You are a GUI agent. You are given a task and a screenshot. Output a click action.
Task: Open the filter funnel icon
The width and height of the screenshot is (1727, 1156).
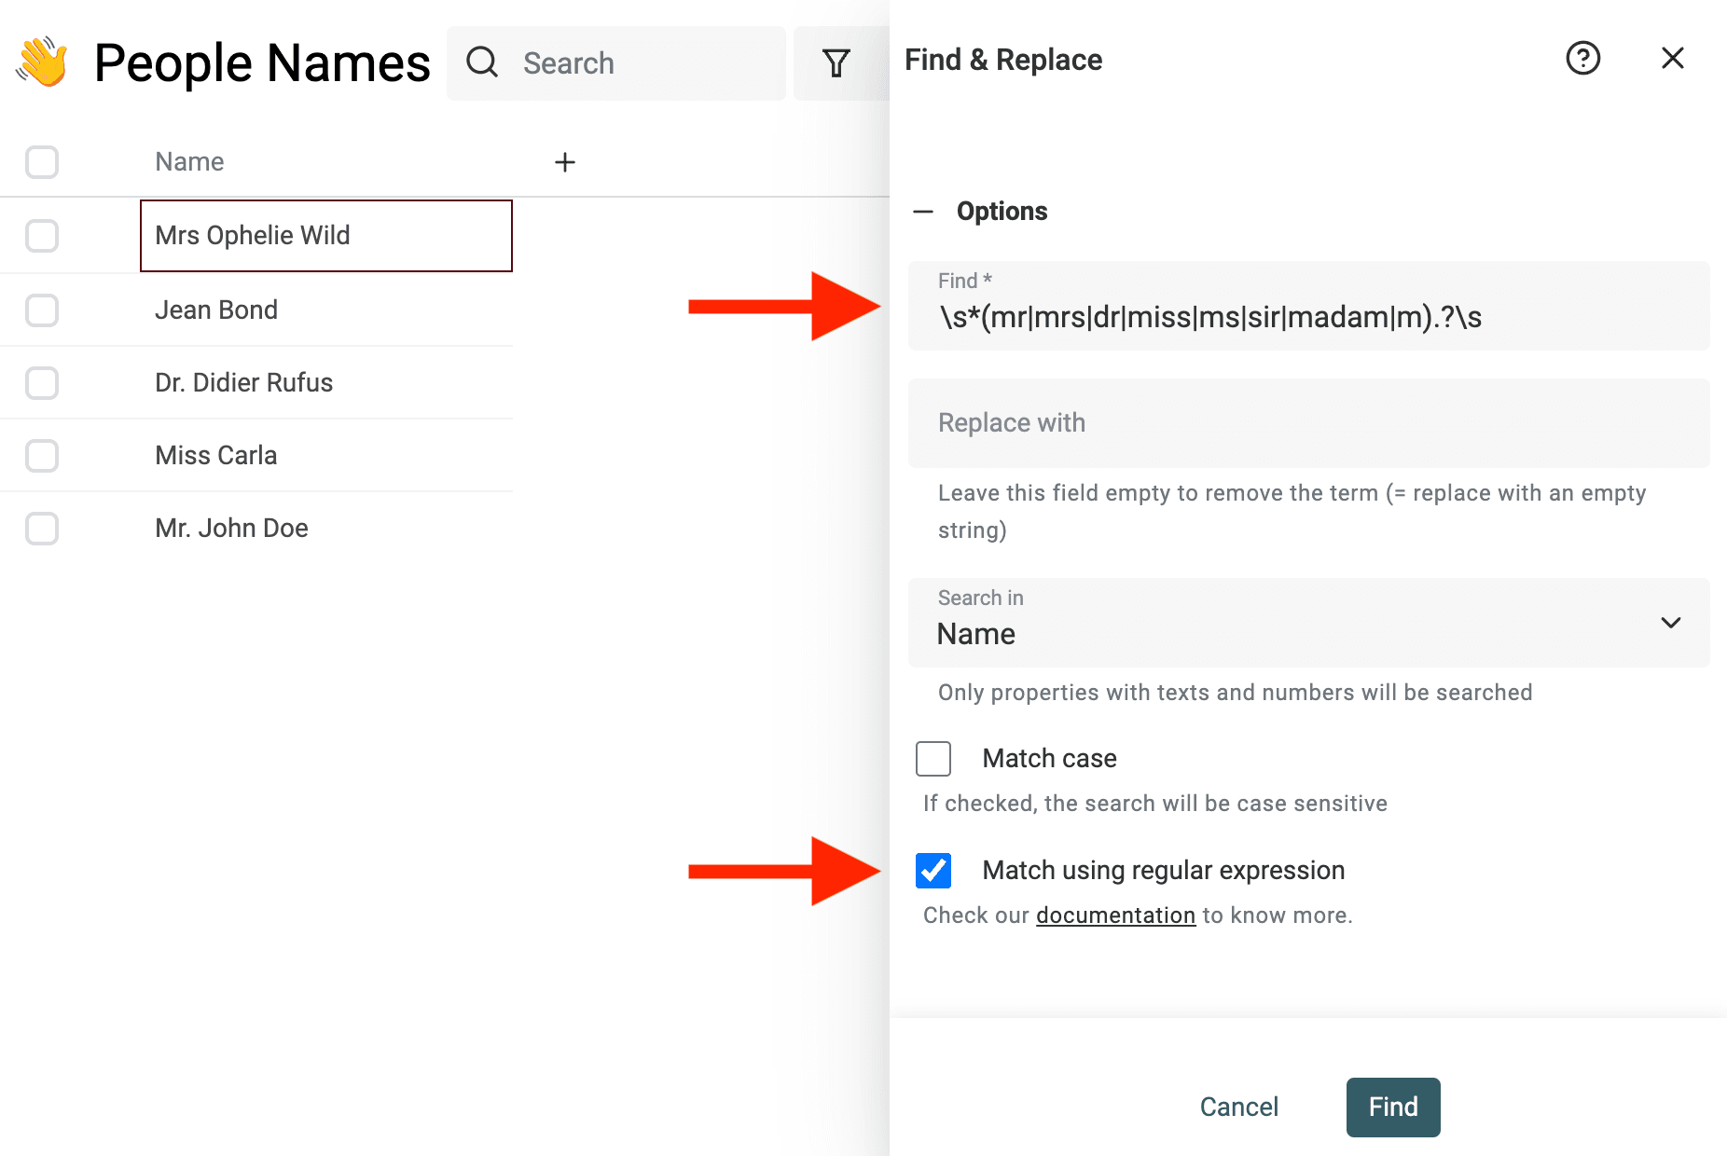tap(836, 63)
